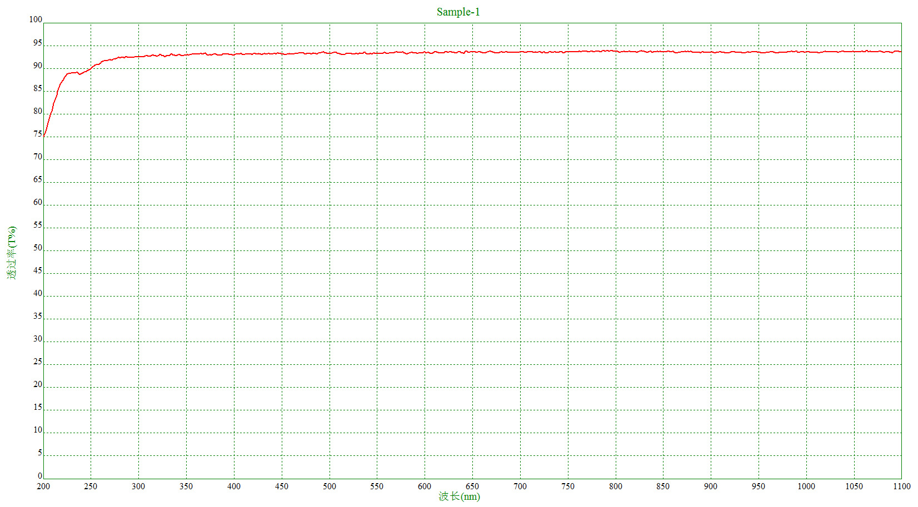
Task: Click the y-axis tick value '55'
Action: coord(38,225)
